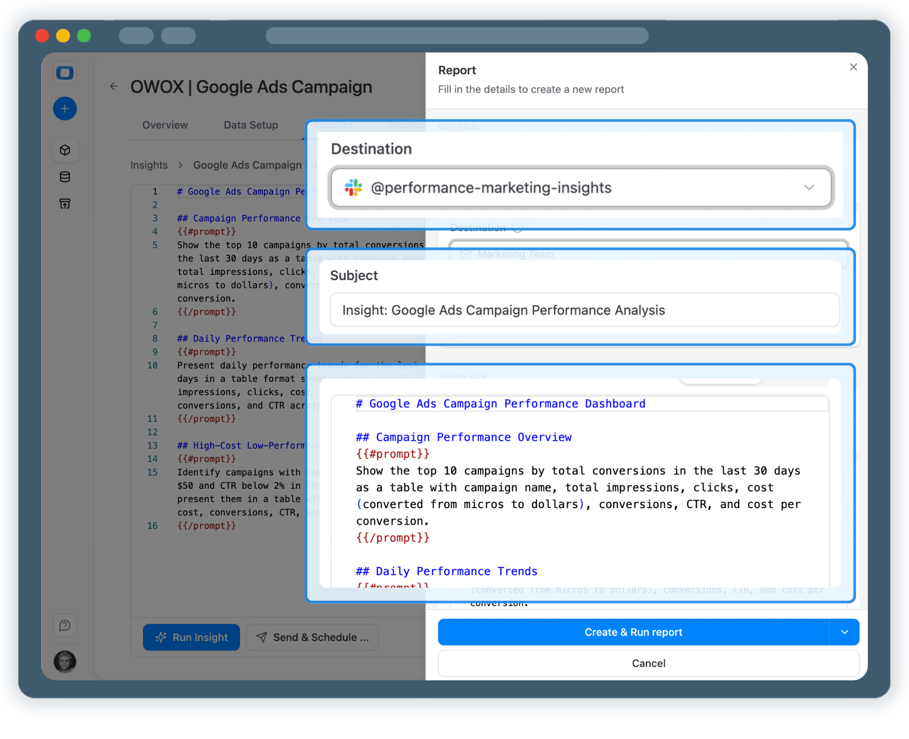Click Create & Run report
This screenshot has width=909, height=739.
click(633, 632)
